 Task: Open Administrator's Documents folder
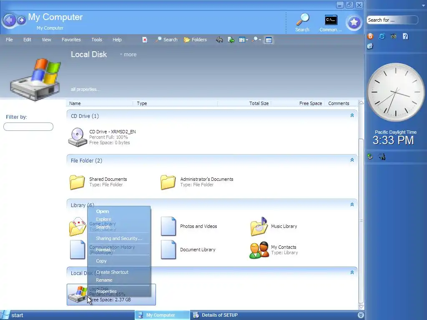[168, 182]
